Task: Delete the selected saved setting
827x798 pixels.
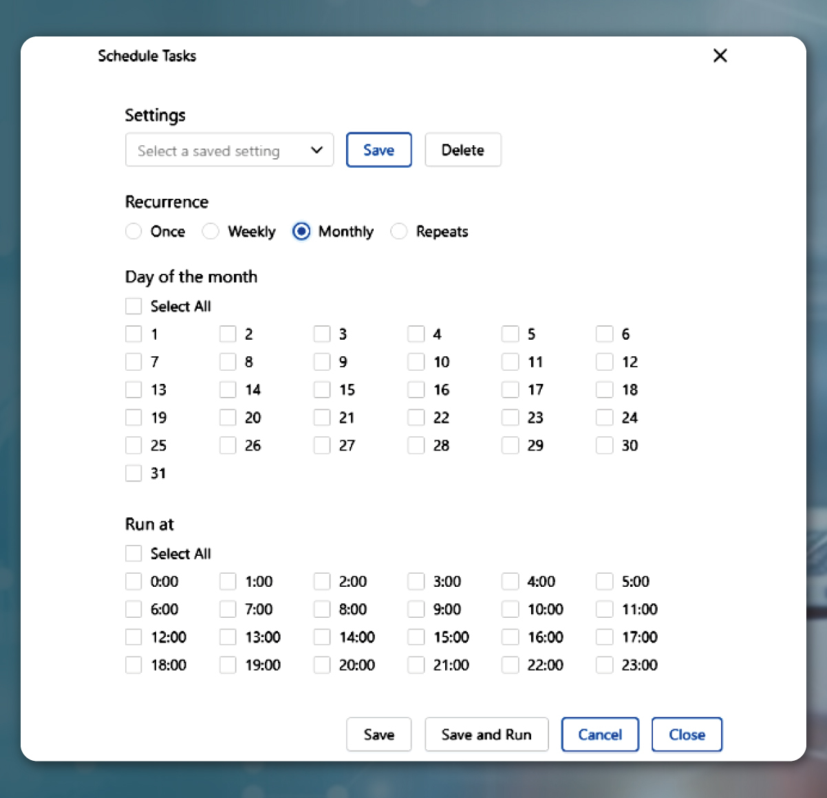Action: point(462,149)
